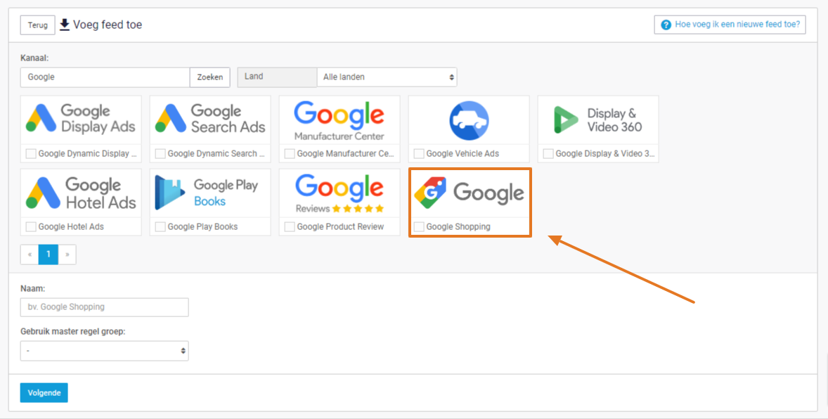The width and height of the screenshot is (828, 419).
Task: Click the 'Voeg feed toe' heading text
Action: pos(108,25)
